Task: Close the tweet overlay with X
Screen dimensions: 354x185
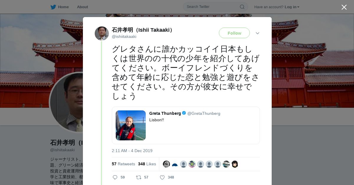Action: point(344,7)
